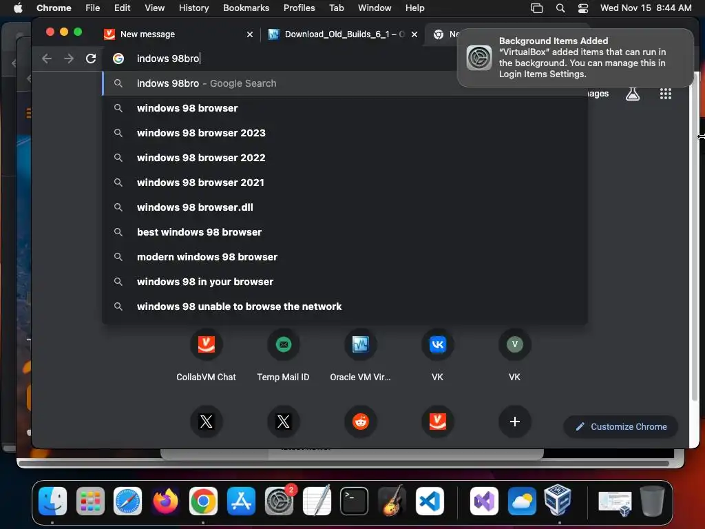Viewport: 705px width, 529px height.
Task: Open the Bookmarks menu
Action: [x=246, y=8]
